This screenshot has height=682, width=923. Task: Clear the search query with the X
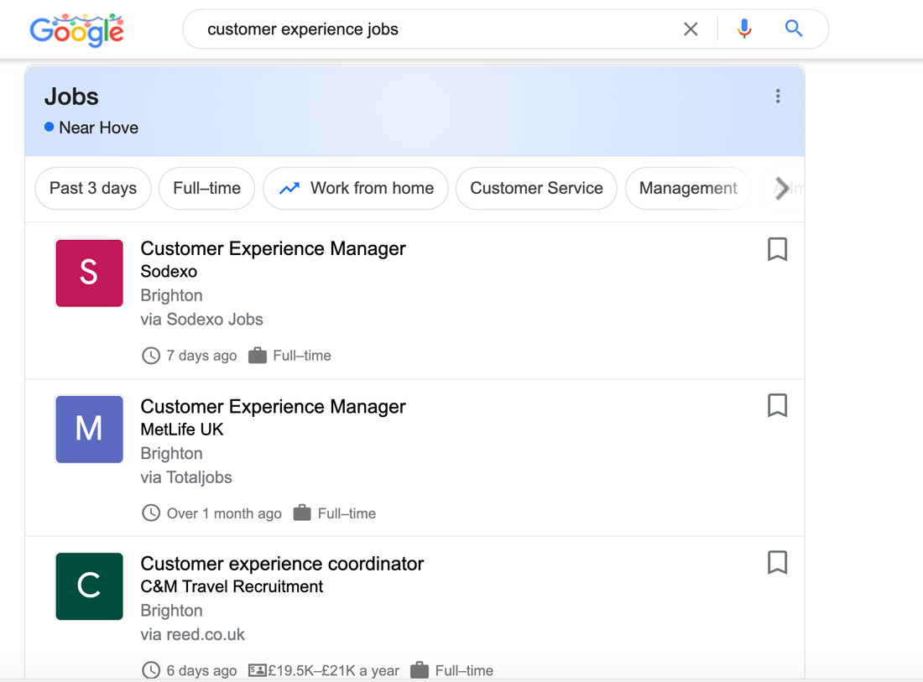point(691,29)
